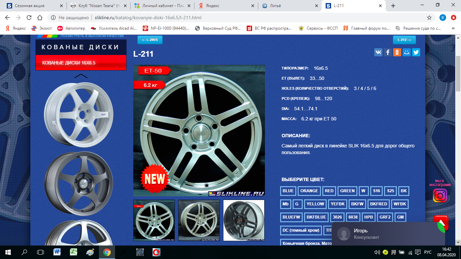Select the GREEN color option

point(347,191)
